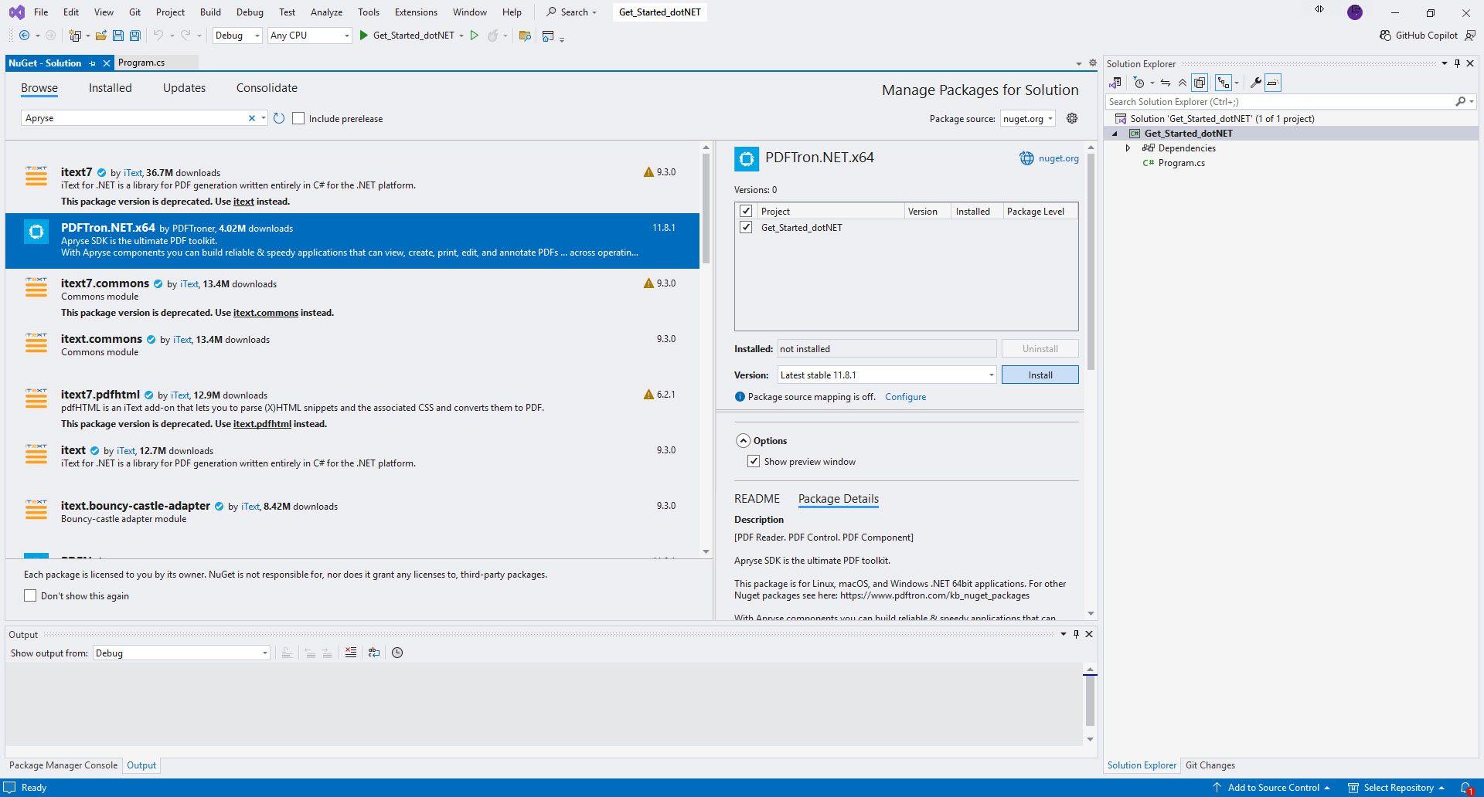Open Properties wrench in Solution Explorer
Viewport: 1484px width, 797px height.
[1255, 83]
